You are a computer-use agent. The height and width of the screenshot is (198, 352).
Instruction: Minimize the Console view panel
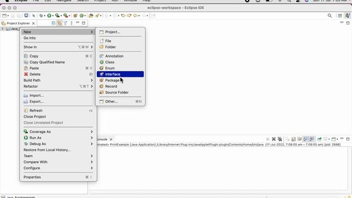click(x=342, y=139)
